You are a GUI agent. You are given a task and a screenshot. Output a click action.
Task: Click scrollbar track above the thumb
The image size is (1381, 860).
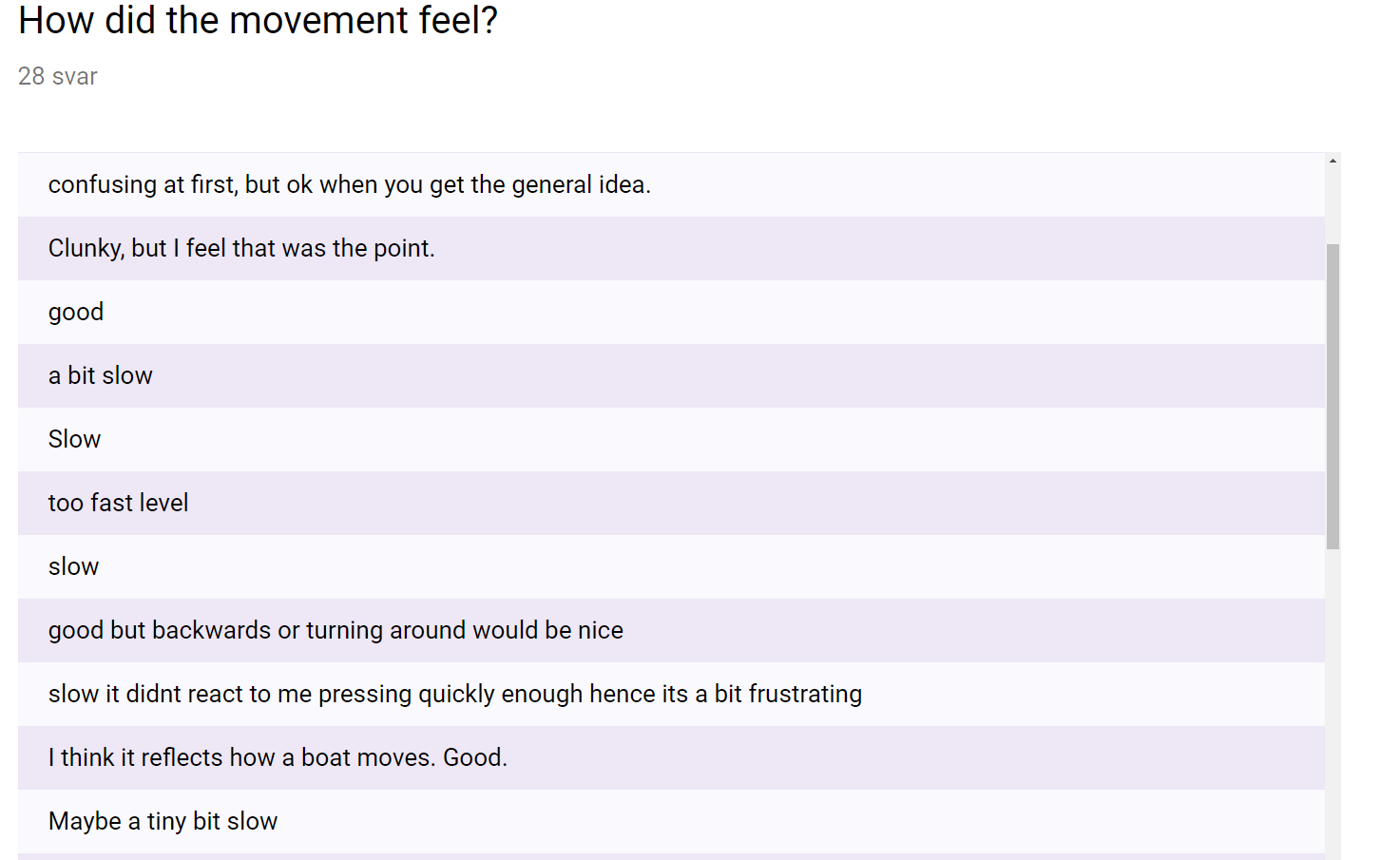[1333, 205]
